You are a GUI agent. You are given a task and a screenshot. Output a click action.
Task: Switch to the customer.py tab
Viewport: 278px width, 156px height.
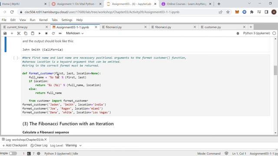(223, 27)
